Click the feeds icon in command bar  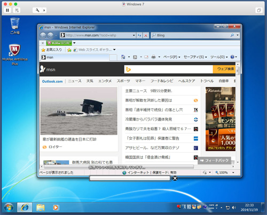[135, 57]
